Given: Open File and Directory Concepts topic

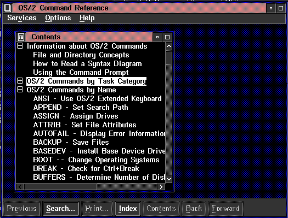Looking at the screenshot, I should (81, 55).
